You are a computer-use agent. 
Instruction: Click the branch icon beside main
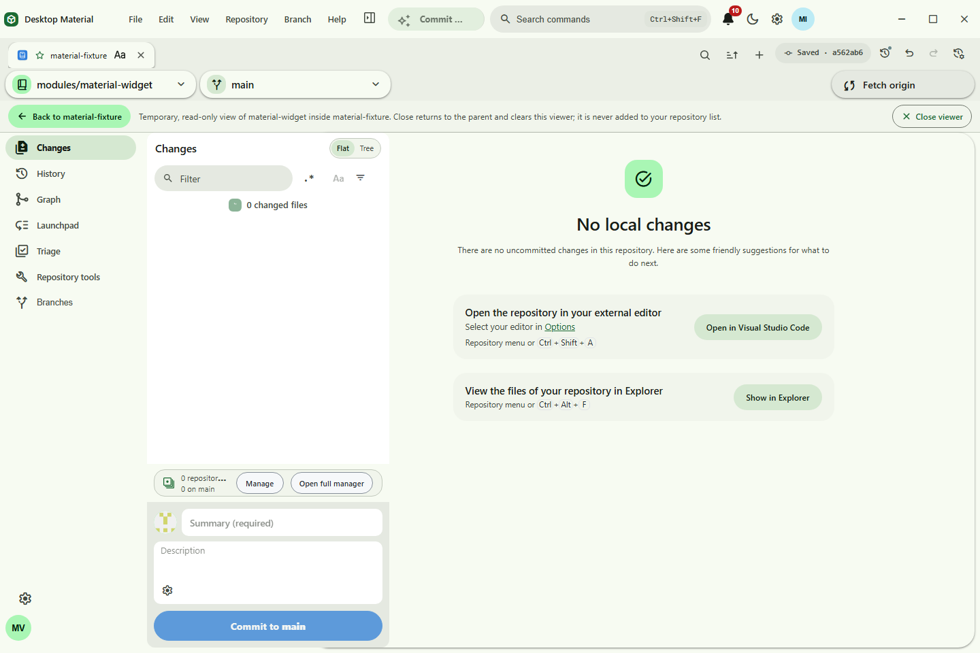click(217, 84)
